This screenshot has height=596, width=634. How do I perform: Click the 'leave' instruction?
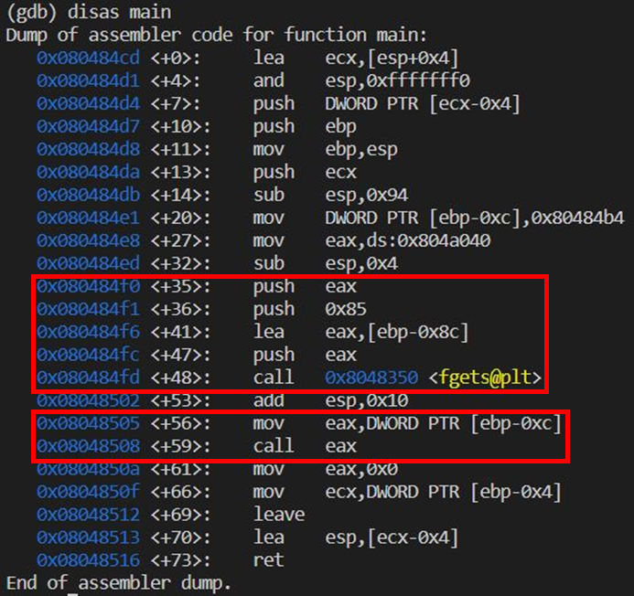pyautogui.click(x=279, y=515)
